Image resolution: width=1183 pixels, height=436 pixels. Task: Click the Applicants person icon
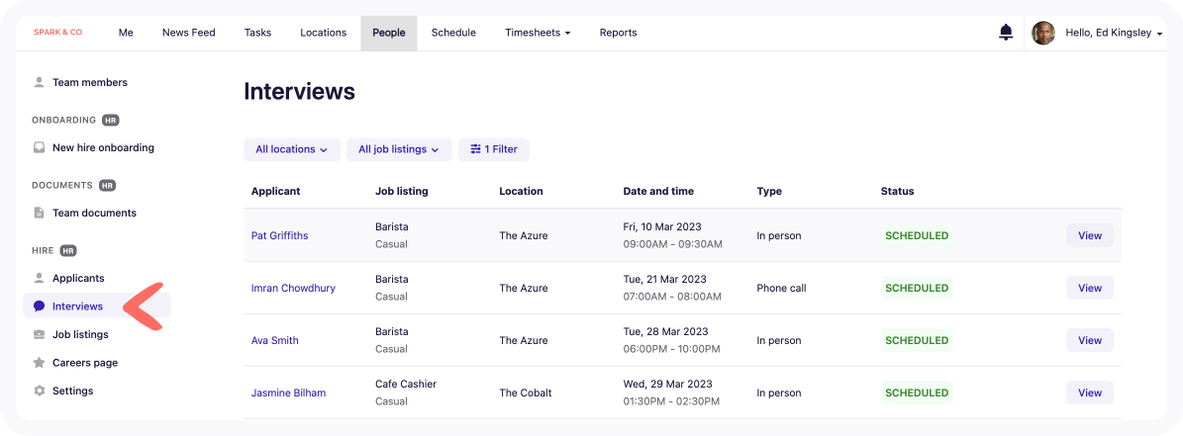tap(40, 278)
